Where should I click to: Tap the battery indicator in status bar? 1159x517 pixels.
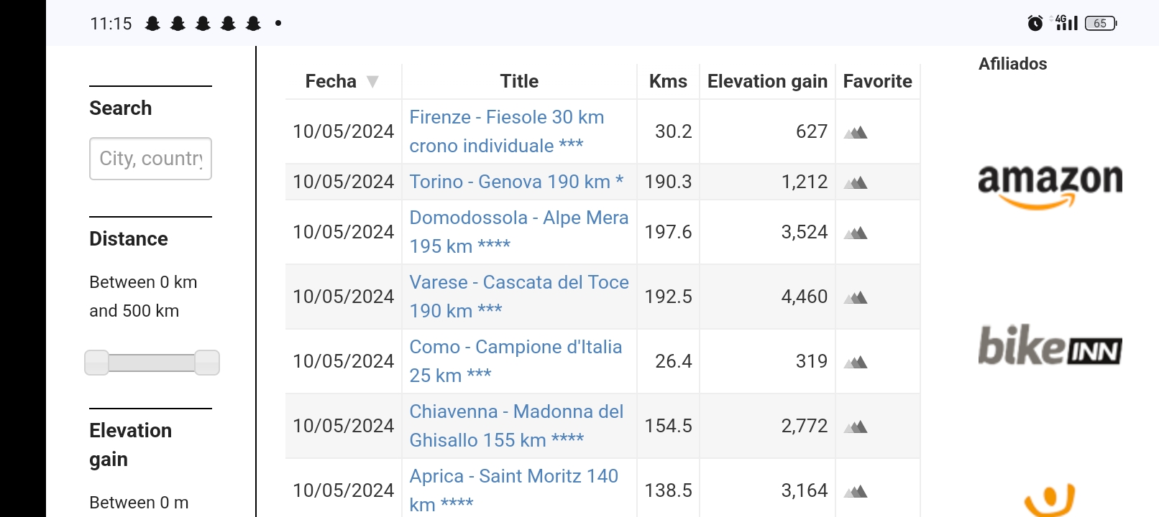[x=1101, y=23]
